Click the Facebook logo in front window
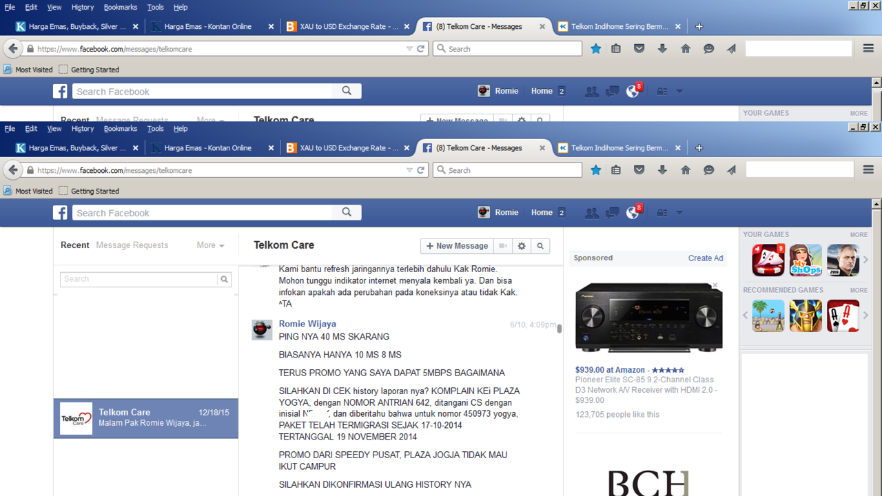This screenshot has width=882, height=496. (x=61, y=212)
